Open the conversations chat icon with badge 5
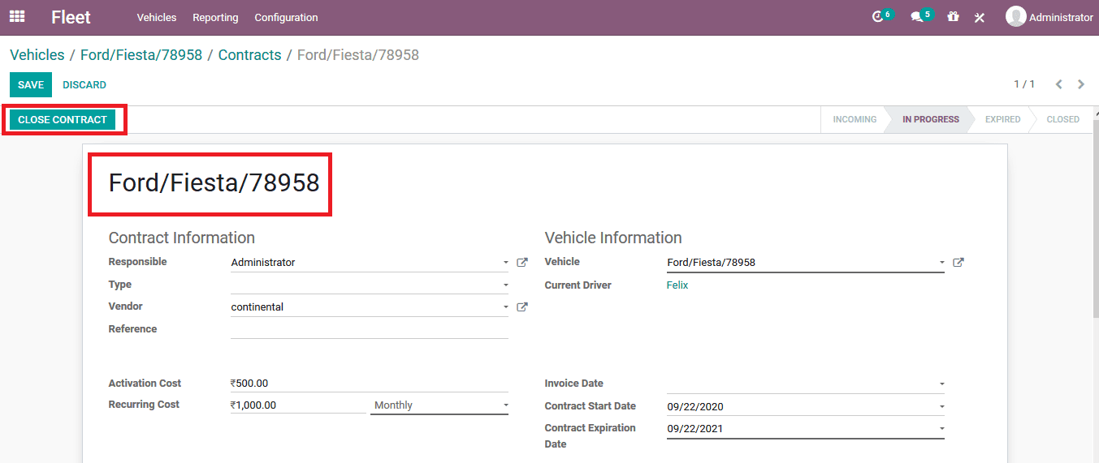This screenshot has width=1099, height=463. (921, 16)
